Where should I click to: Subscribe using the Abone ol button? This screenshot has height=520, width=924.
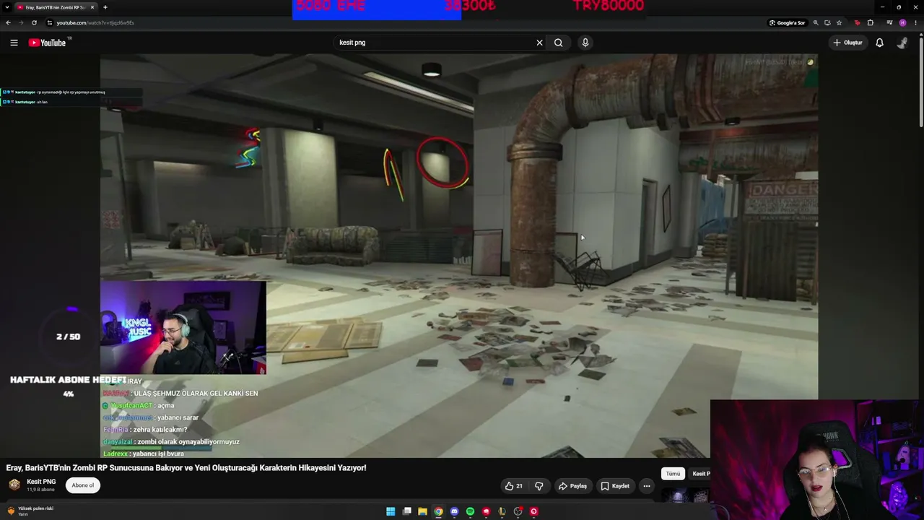(x=83, y=485)
